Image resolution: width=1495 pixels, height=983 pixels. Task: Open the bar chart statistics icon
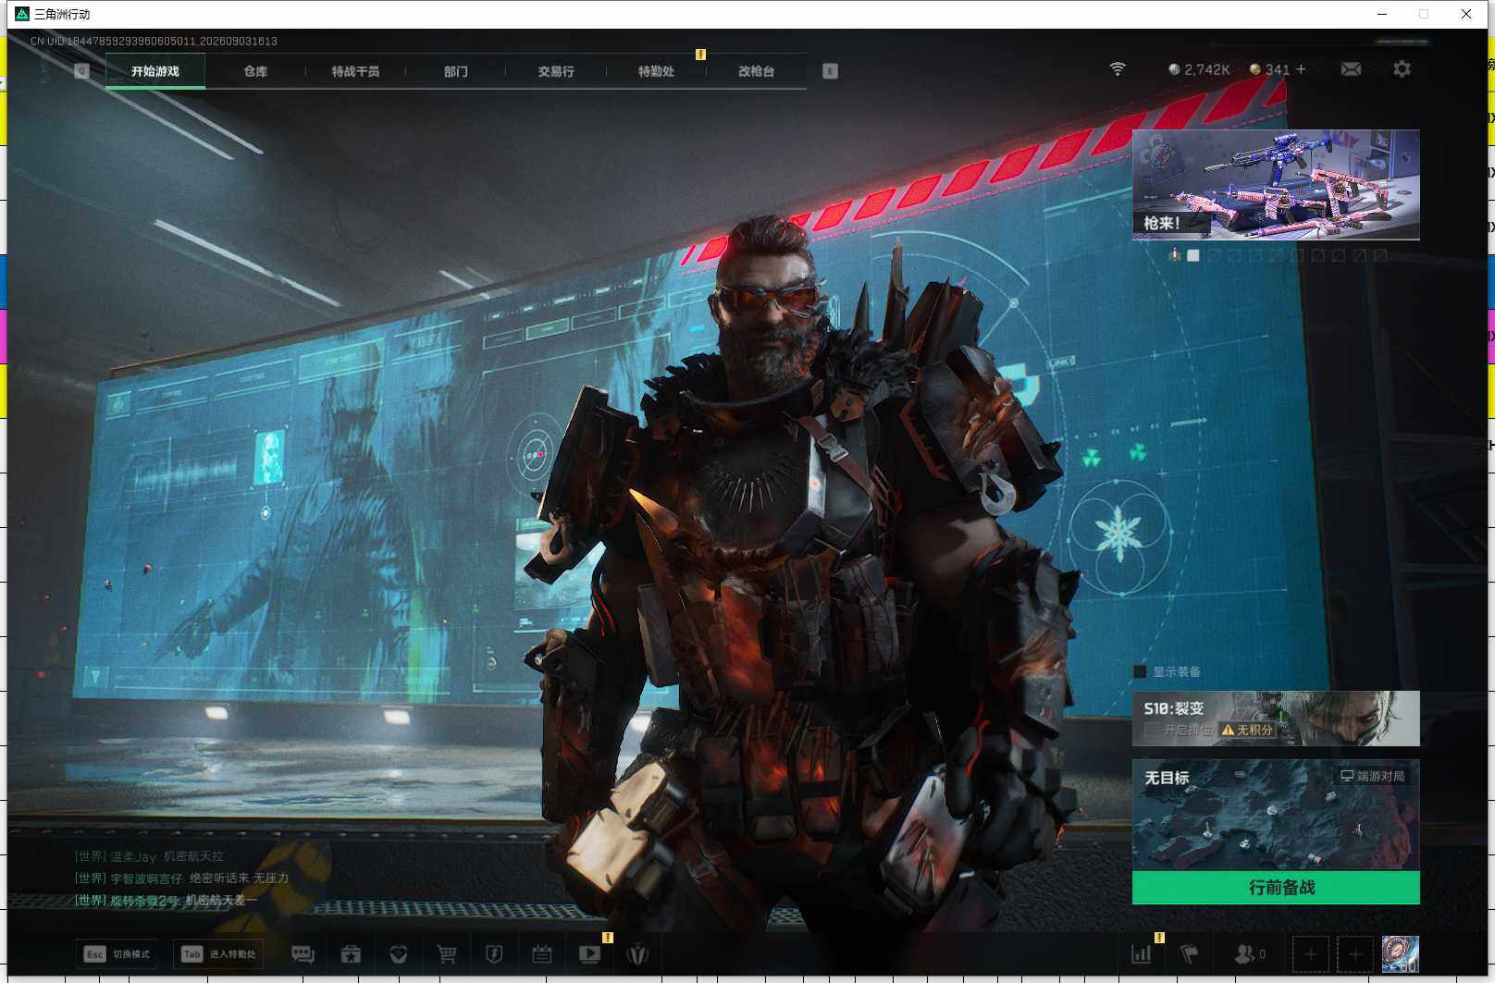(x=1142, y=954)
